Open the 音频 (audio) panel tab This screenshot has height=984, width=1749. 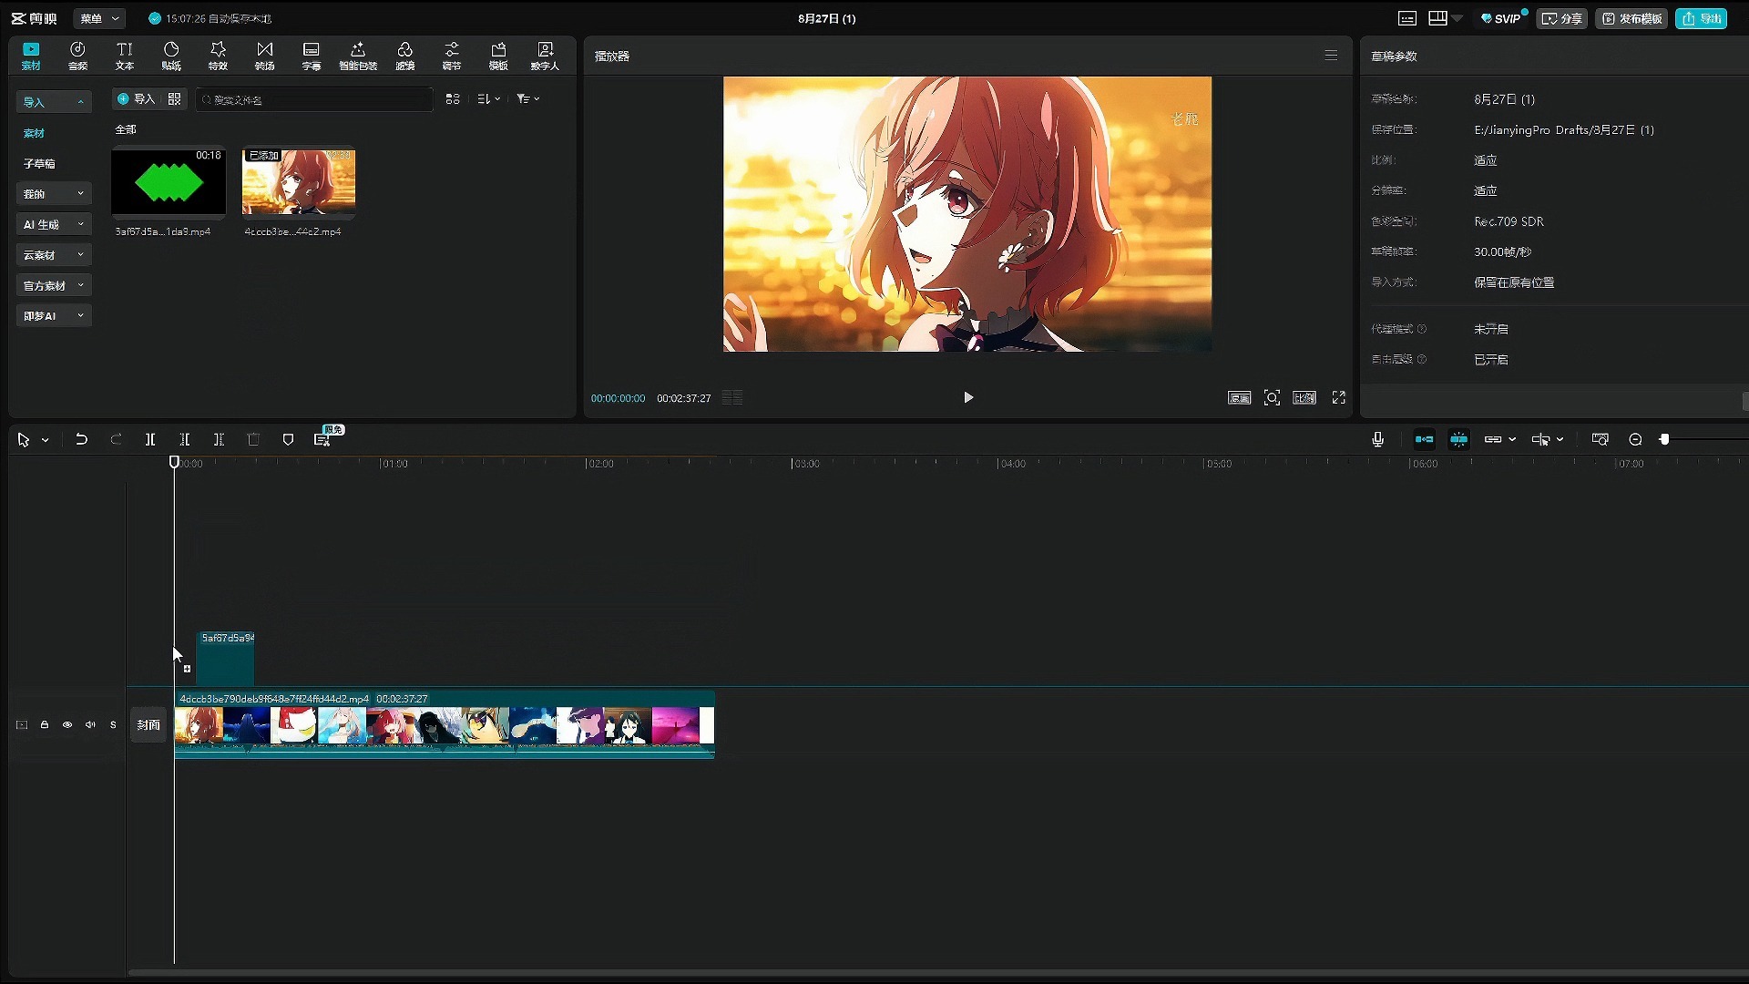point(77,56)
